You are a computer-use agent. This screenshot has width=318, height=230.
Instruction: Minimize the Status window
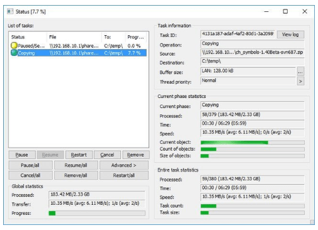(266, 11)
